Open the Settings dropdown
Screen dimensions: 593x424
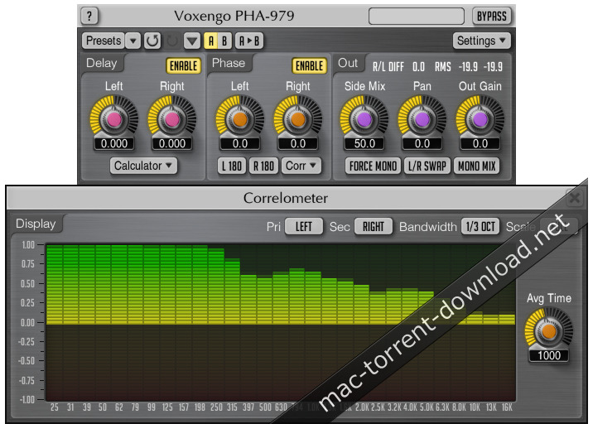(481, 41)
